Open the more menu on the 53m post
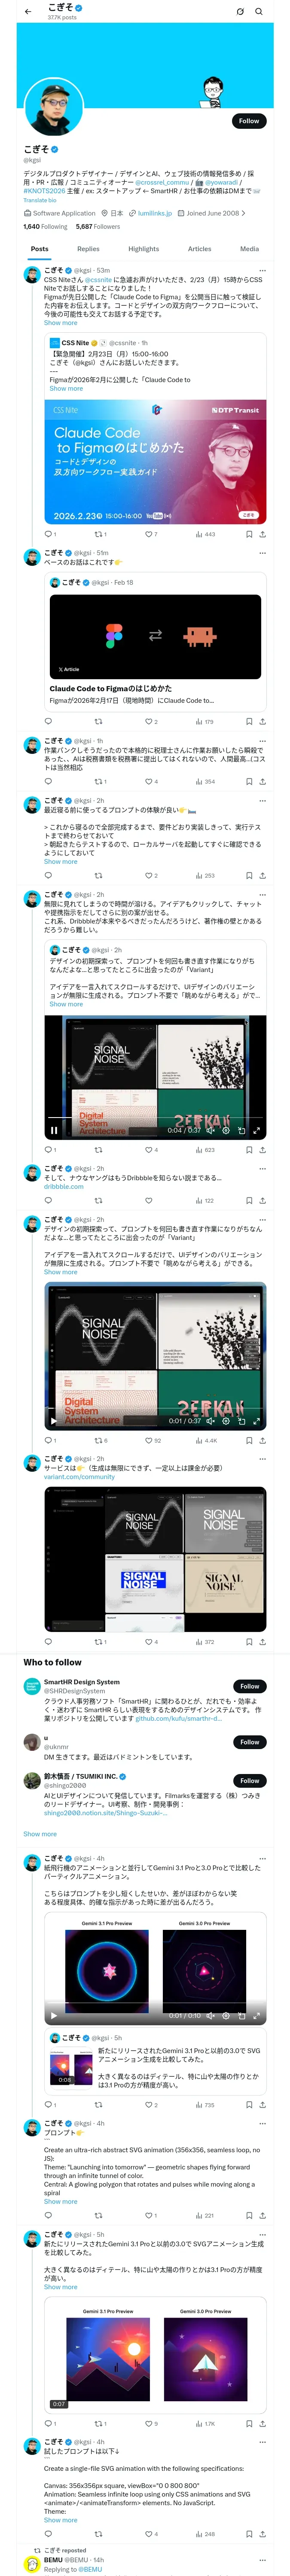The image size is (290, 2576). click(x=262, y=270)
